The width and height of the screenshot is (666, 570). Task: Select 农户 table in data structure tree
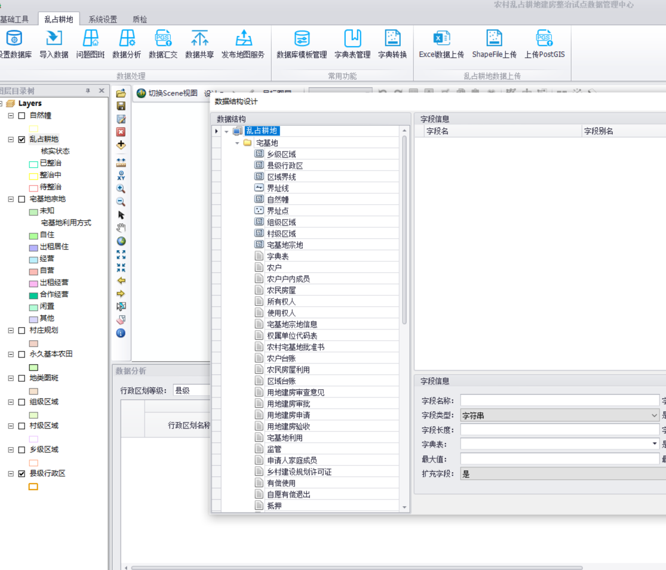point(274,268)
